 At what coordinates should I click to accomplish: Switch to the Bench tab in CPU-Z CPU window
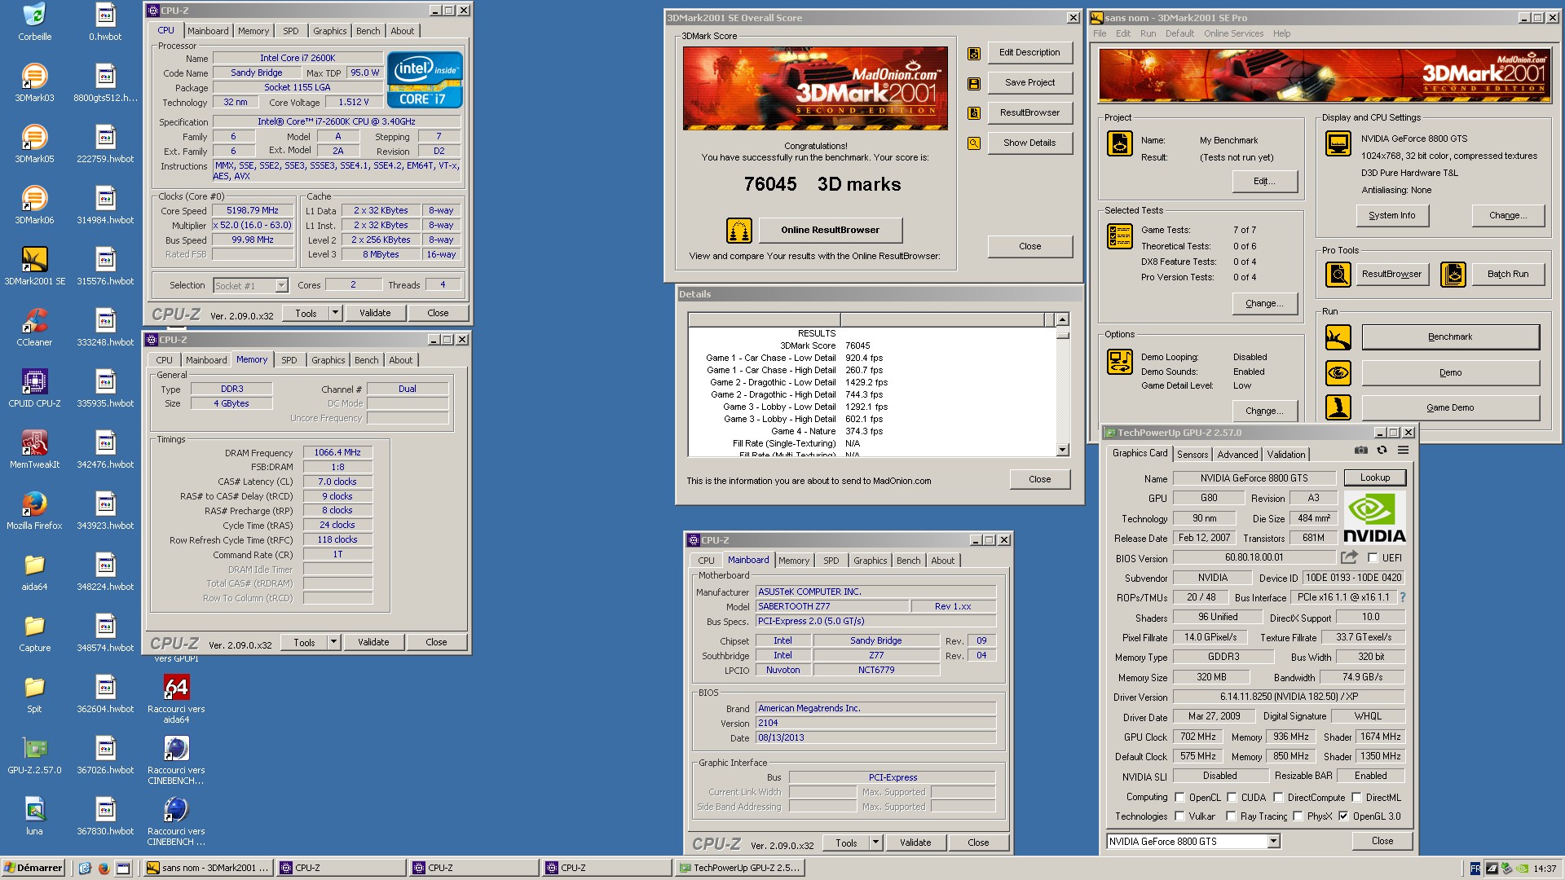368,31
